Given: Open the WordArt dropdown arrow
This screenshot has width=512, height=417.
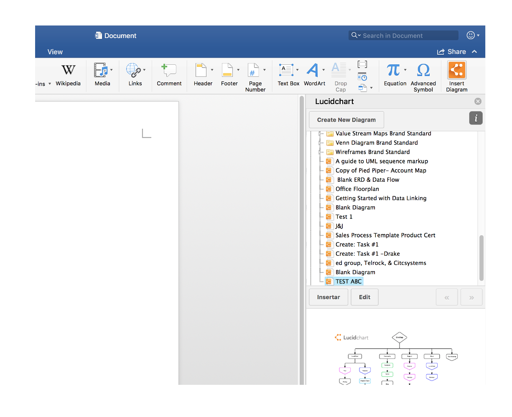Looking at the screenshot, I should (x=324, y=70).
